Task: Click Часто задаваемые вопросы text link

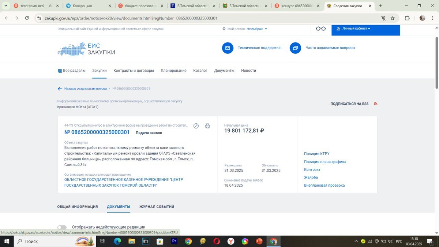Action: 330,48
